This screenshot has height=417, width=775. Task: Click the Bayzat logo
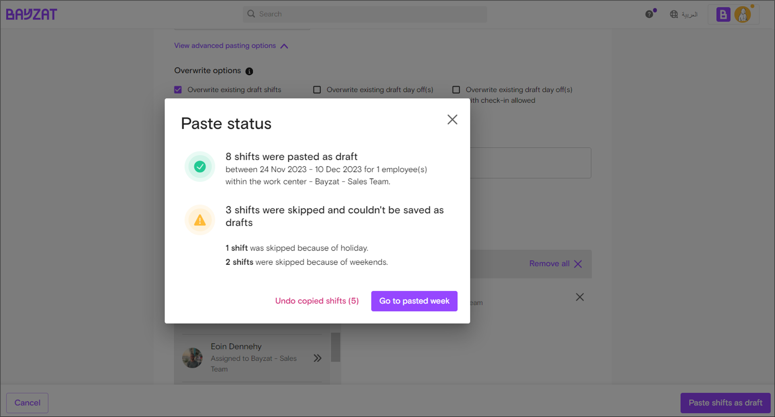coord(31,14)
